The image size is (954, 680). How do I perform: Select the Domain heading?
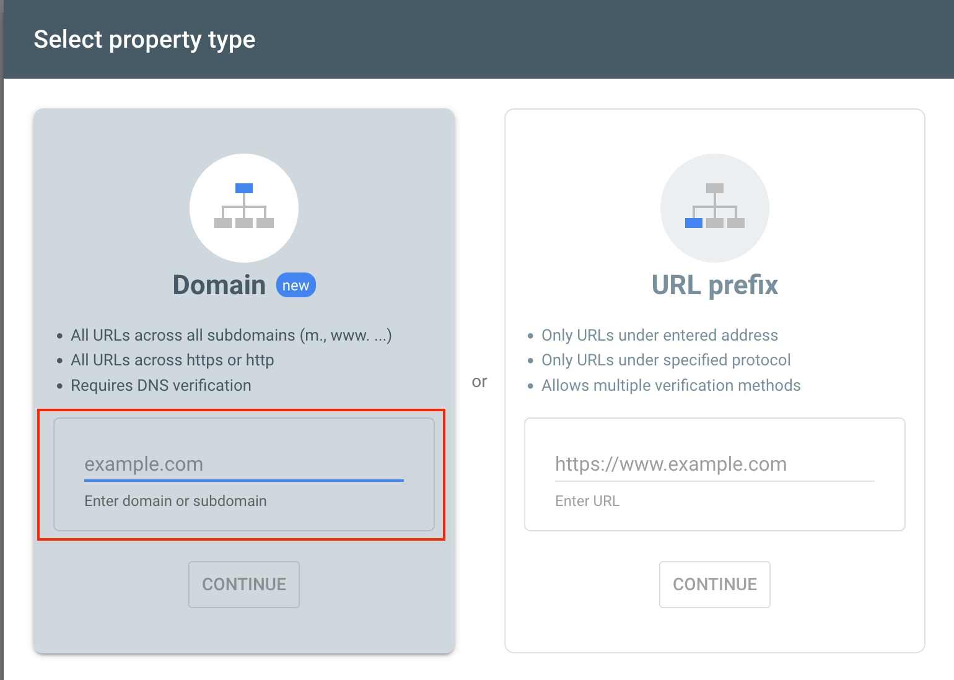(x=219, y=286)
